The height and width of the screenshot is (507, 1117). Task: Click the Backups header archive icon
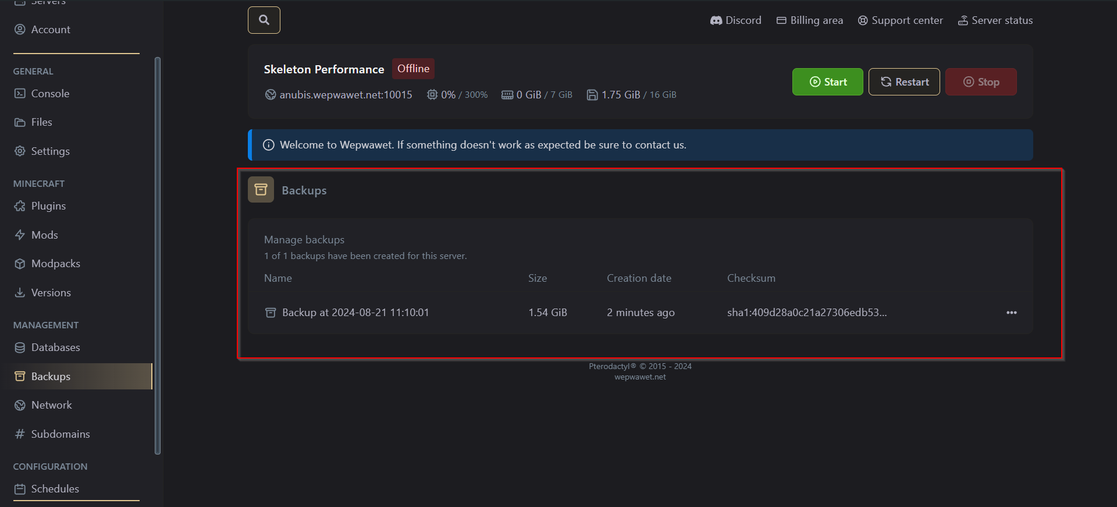coord(261,190)
